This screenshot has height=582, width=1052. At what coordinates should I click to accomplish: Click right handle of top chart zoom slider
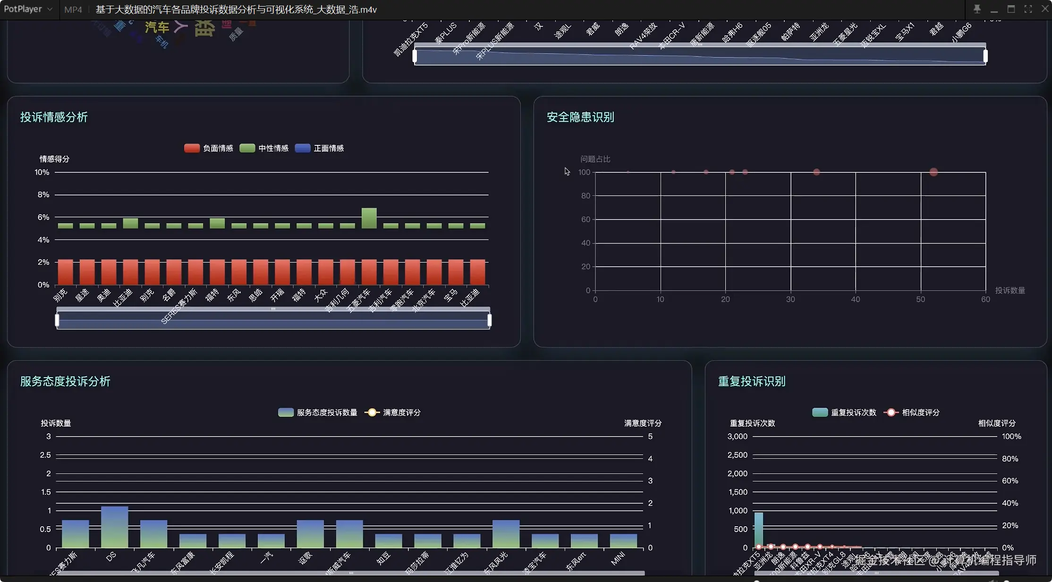point(985,56)
